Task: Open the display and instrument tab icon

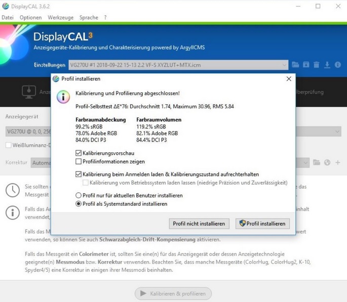Action: coord(29,92)
